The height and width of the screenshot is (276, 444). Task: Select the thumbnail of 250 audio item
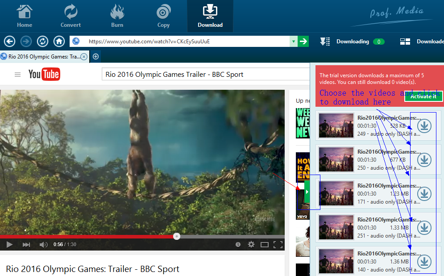pos(336,159)
